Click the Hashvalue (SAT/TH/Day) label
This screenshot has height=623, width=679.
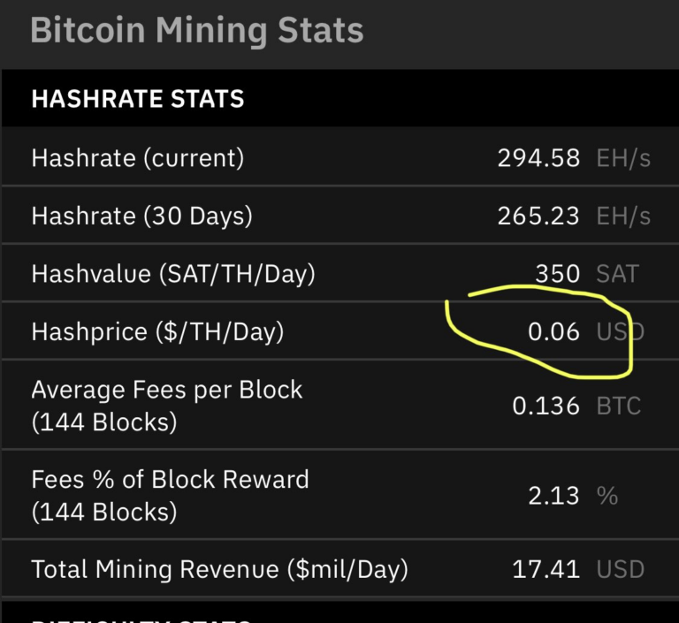click(x=172, y=274)
